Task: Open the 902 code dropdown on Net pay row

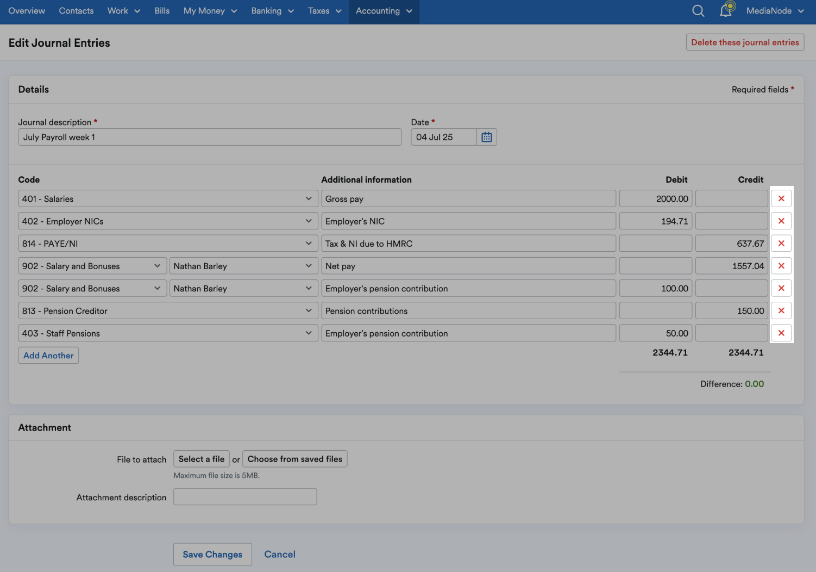Action: [x=92, y=266]
